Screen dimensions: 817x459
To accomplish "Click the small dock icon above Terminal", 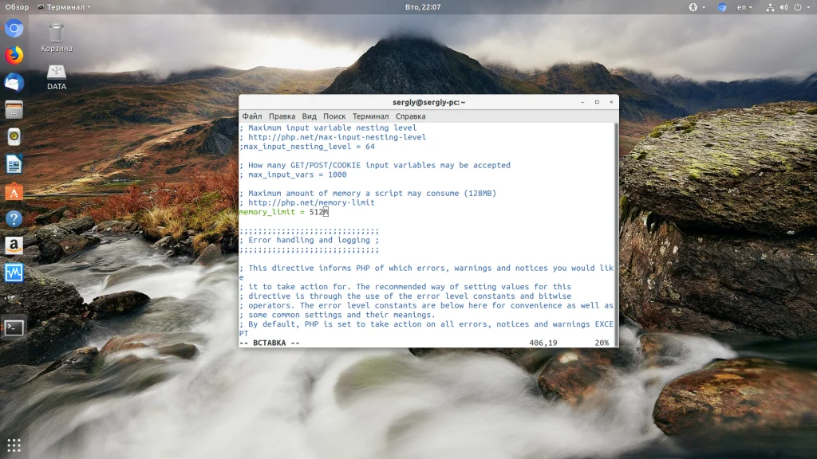I will pyautogui.click(x=13, y=299).
